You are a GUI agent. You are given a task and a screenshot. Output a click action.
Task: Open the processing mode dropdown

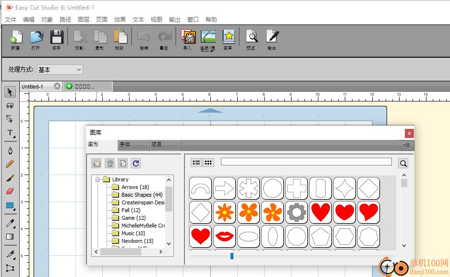click(60, 70)
